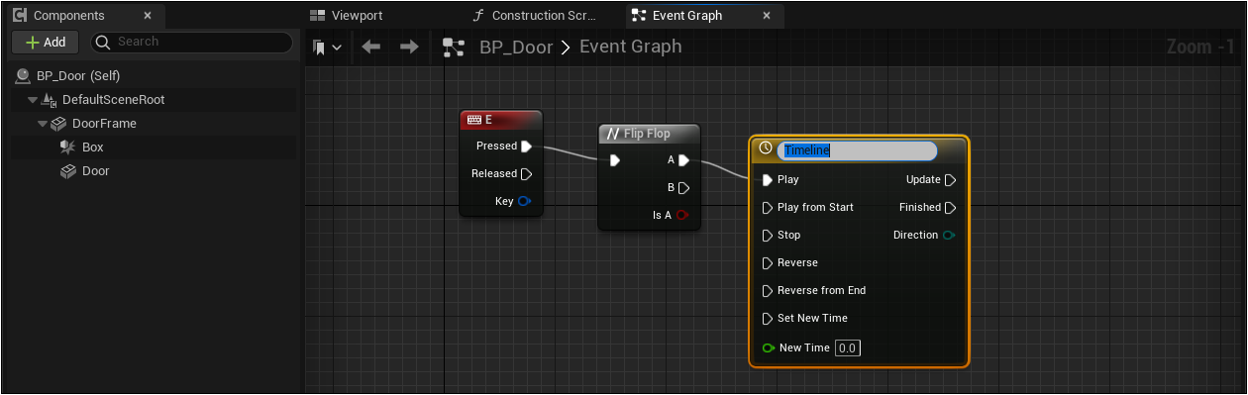Click the blueprint graph breadcrumb icon
Image resolution: width=1248 pixels, height=395 pixels.
click(x=454, y=47)
